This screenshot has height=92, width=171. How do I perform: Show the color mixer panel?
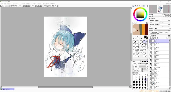140,6
